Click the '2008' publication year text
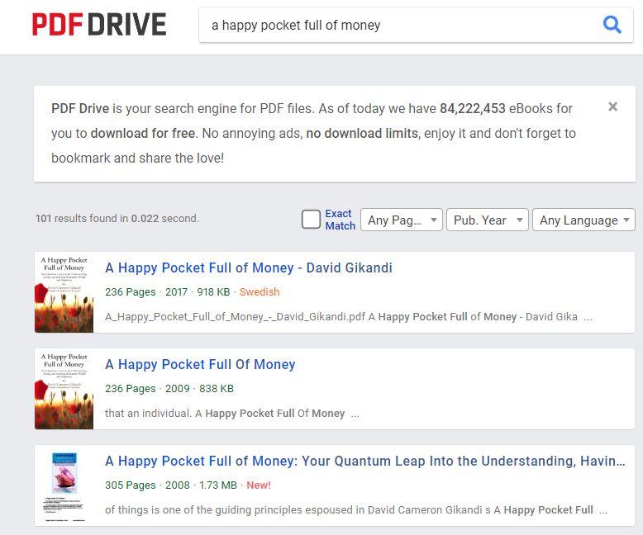 click(x=177, y=485)
